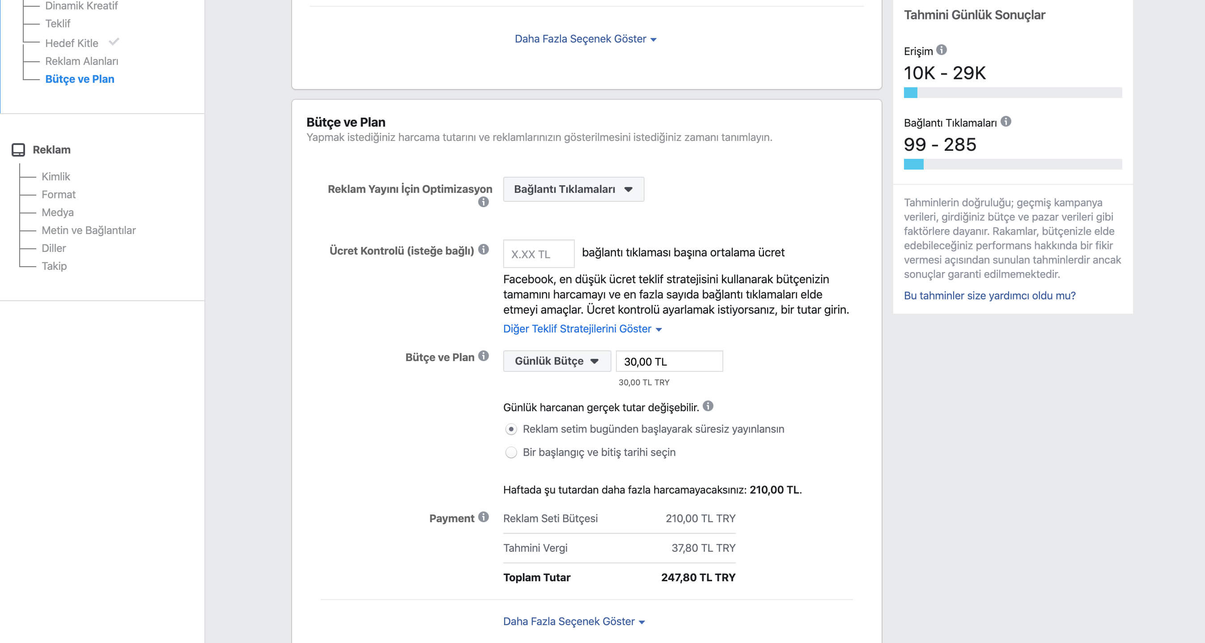Open the Günlük Bütçe dropdown

(x=557, y=361)
